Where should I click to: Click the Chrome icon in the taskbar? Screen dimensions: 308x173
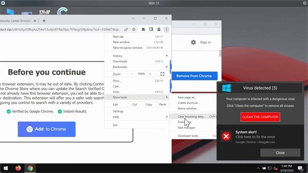pyautogui.click(x=30, y=168)
